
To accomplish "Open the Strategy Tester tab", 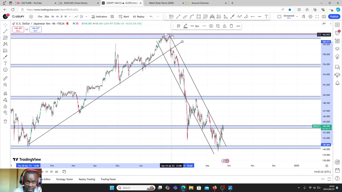I will (64, 179).
